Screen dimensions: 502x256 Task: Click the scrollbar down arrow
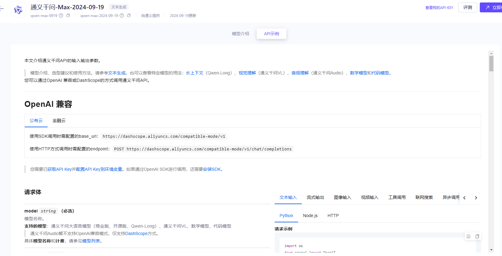[491, 250]
